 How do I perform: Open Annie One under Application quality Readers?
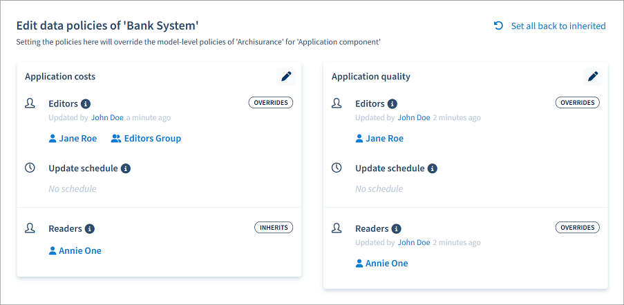(381, 264)
